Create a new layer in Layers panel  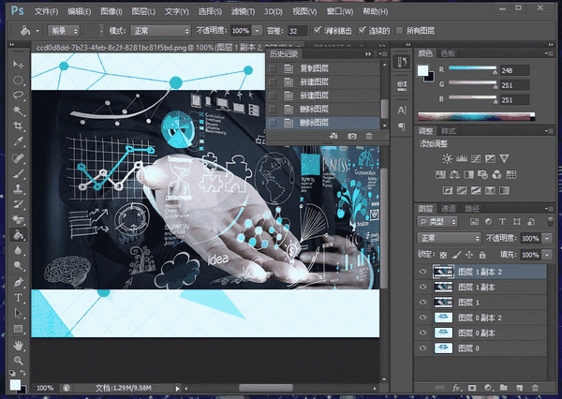pyautogui.click(x=520, y=388)
